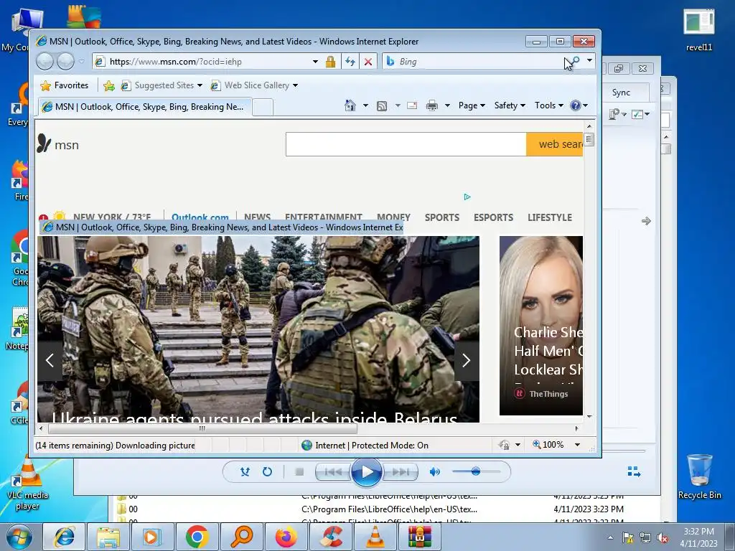Click the msn logo

pos(58,144)
